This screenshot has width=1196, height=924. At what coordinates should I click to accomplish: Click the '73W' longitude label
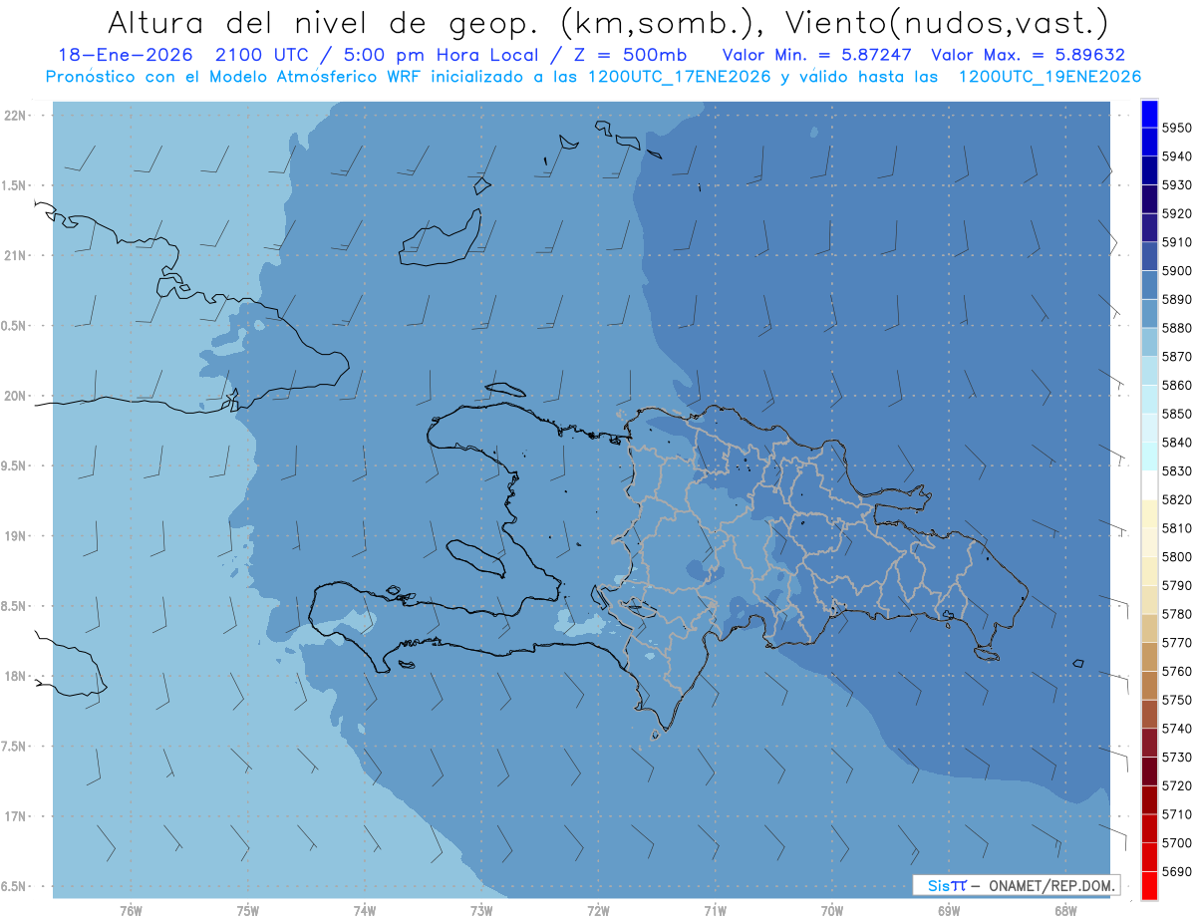click(481, 910)
